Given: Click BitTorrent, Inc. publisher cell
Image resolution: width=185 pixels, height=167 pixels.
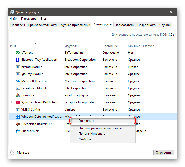Looking at the screenshot, I should coord(74,53).
